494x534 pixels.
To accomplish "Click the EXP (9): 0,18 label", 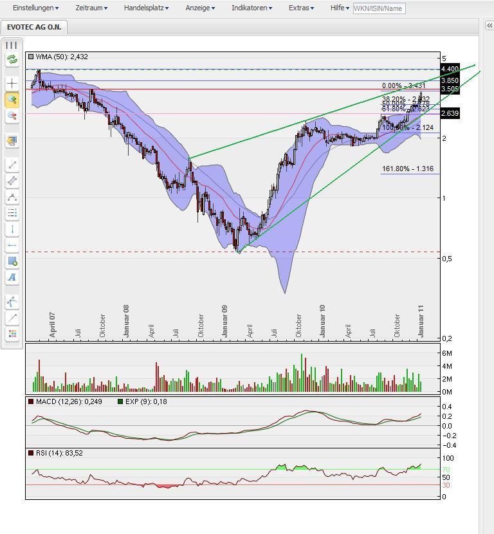I will [146, 402].
